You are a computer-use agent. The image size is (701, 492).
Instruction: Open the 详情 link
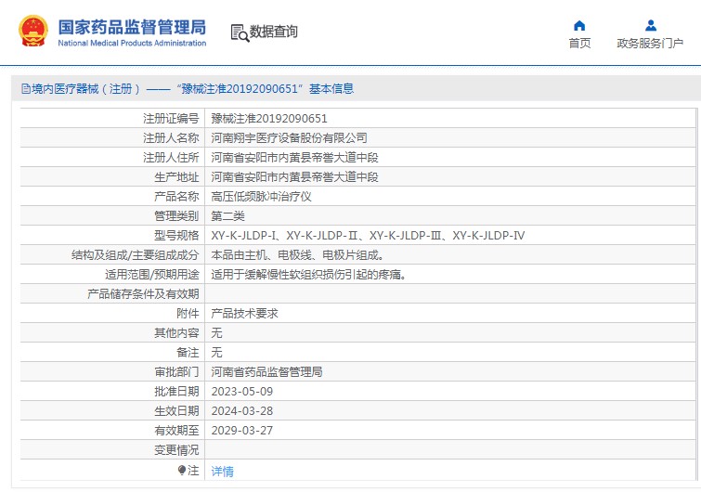[222, 471]
